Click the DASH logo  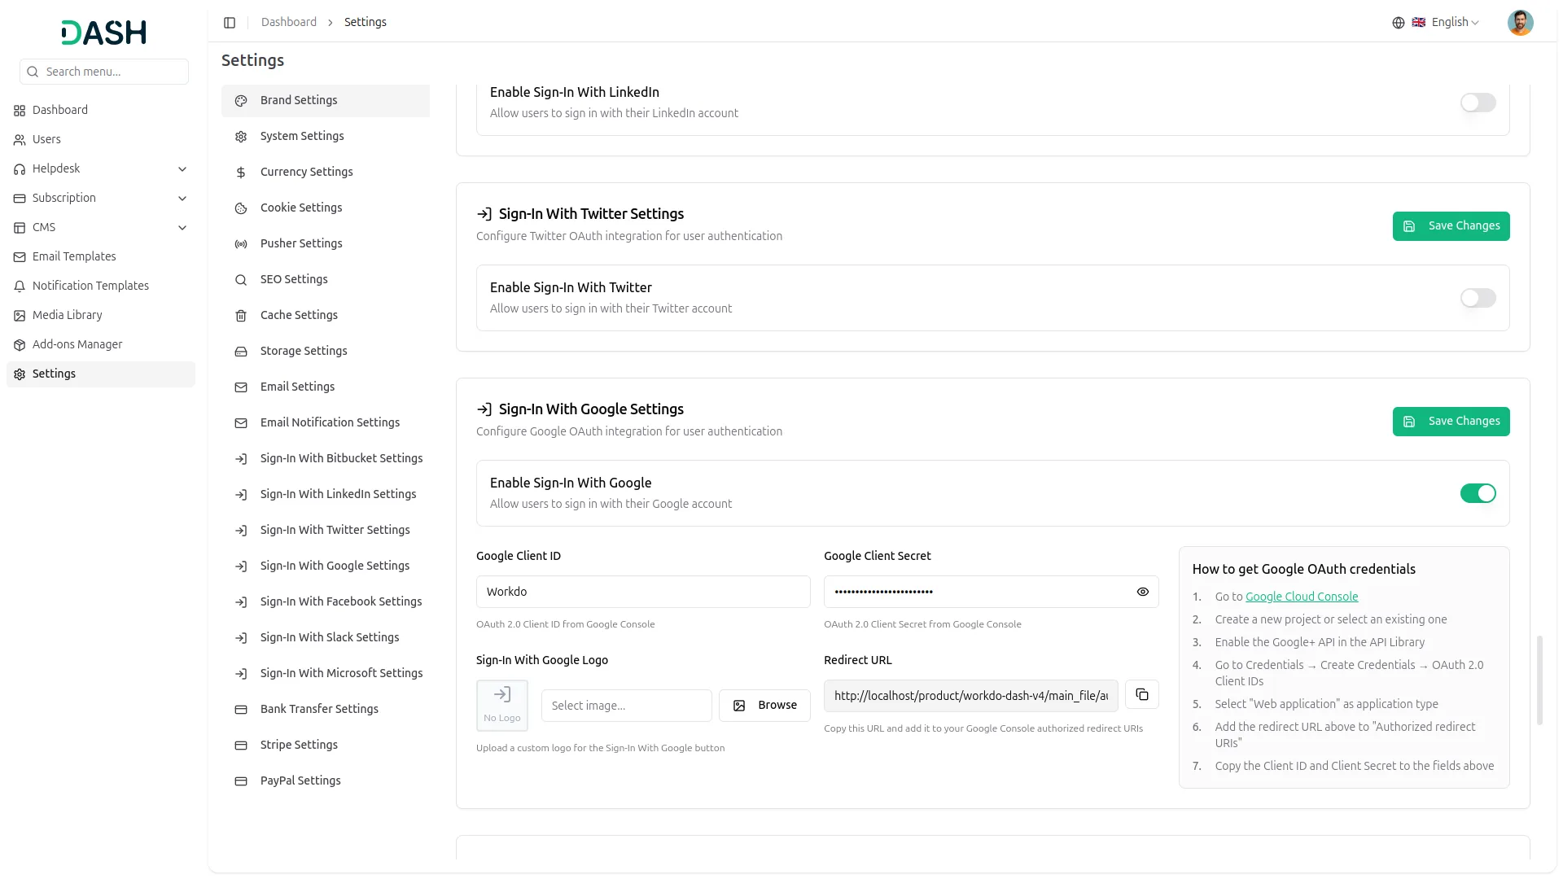click(104, 33)
